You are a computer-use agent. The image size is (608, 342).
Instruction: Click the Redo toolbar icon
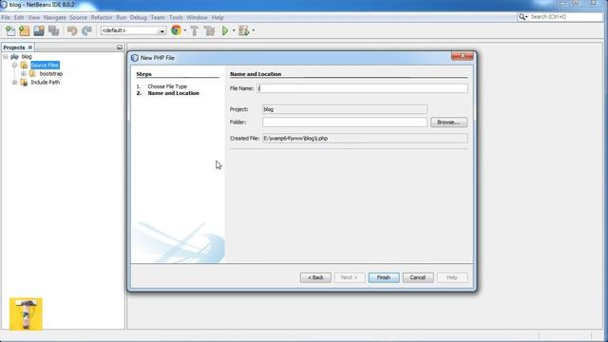(86, 30)
